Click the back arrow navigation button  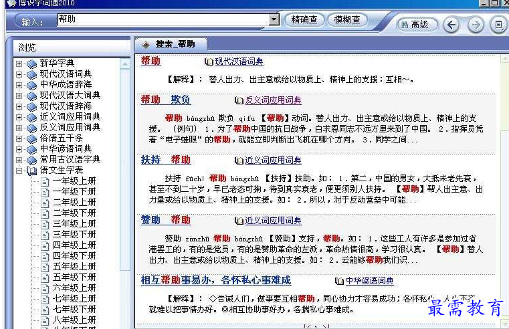coord(451,25)
